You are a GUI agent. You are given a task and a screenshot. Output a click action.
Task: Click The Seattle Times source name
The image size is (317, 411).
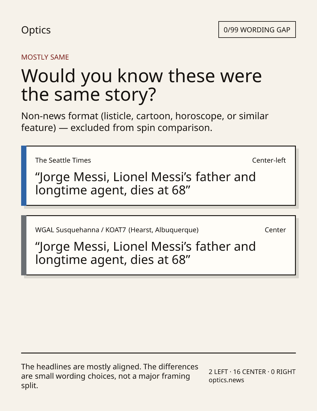63,160
